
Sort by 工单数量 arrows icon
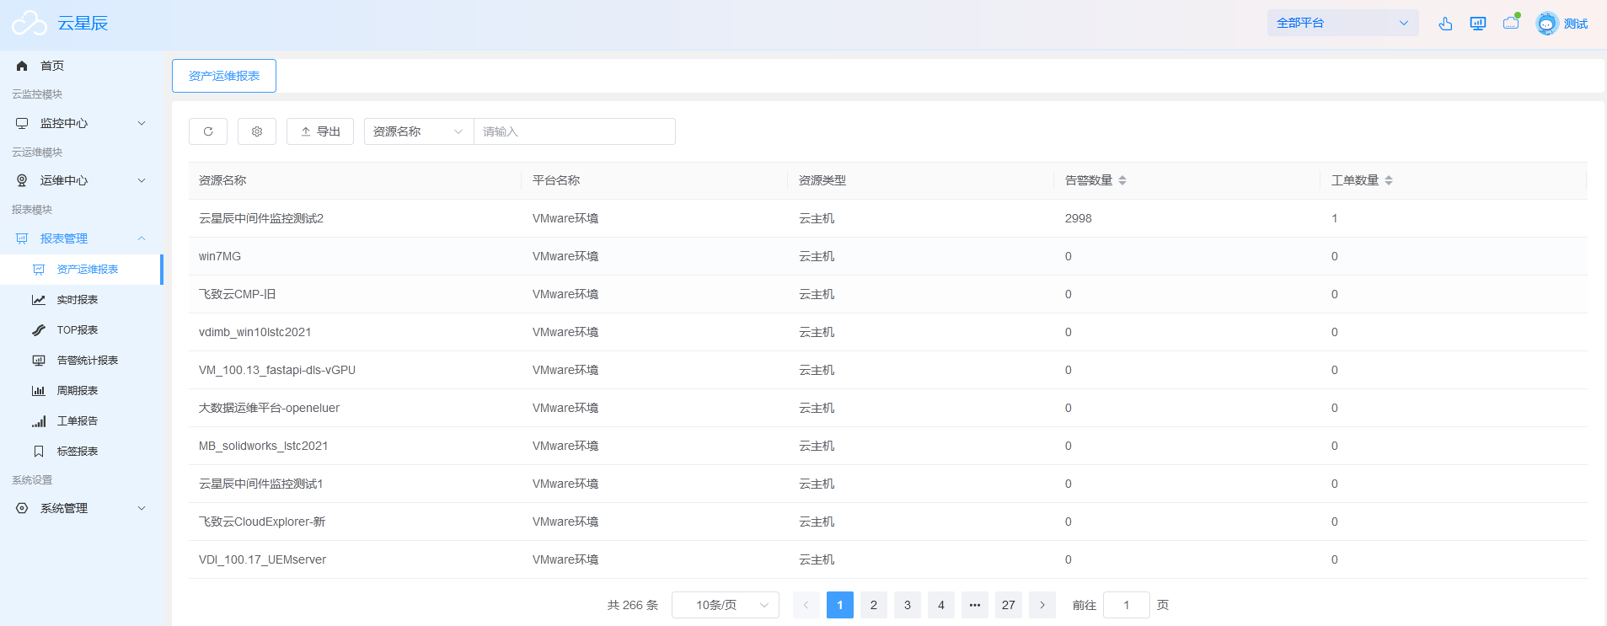[x=1389, y=180]
